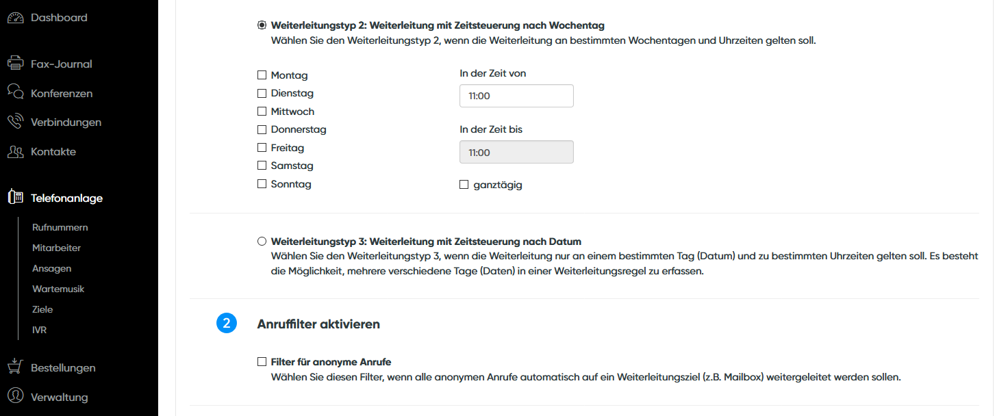Click the Bestellungen shopping cart icon
This screenshot has height=416, width=1008.
tap(15, 367)
